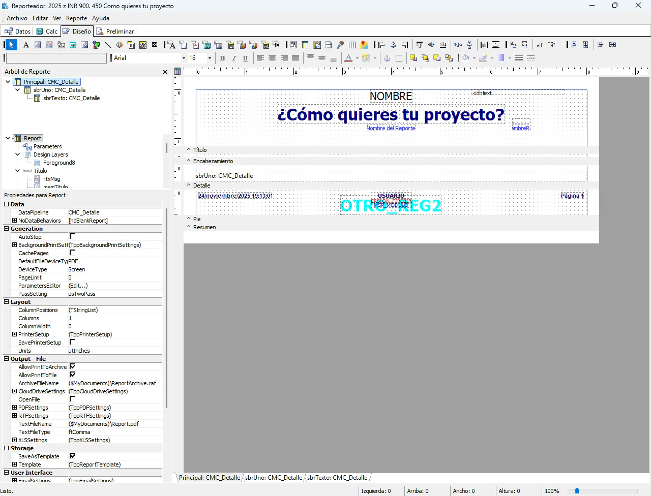Viewport: 651px width, 496px height.
Task: Uncheck the SaveAsTemplate checkbox
Action: pos(72,456)
